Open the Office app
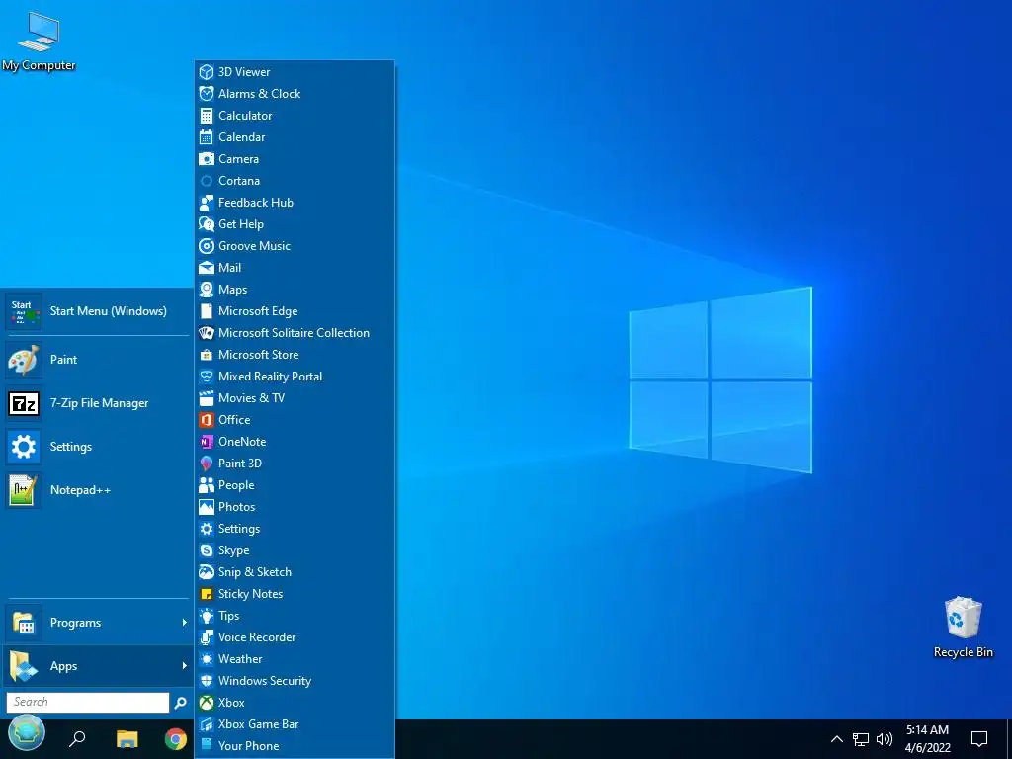The height and width of the screenshot is (759, 1012). (x=295, y=419)
